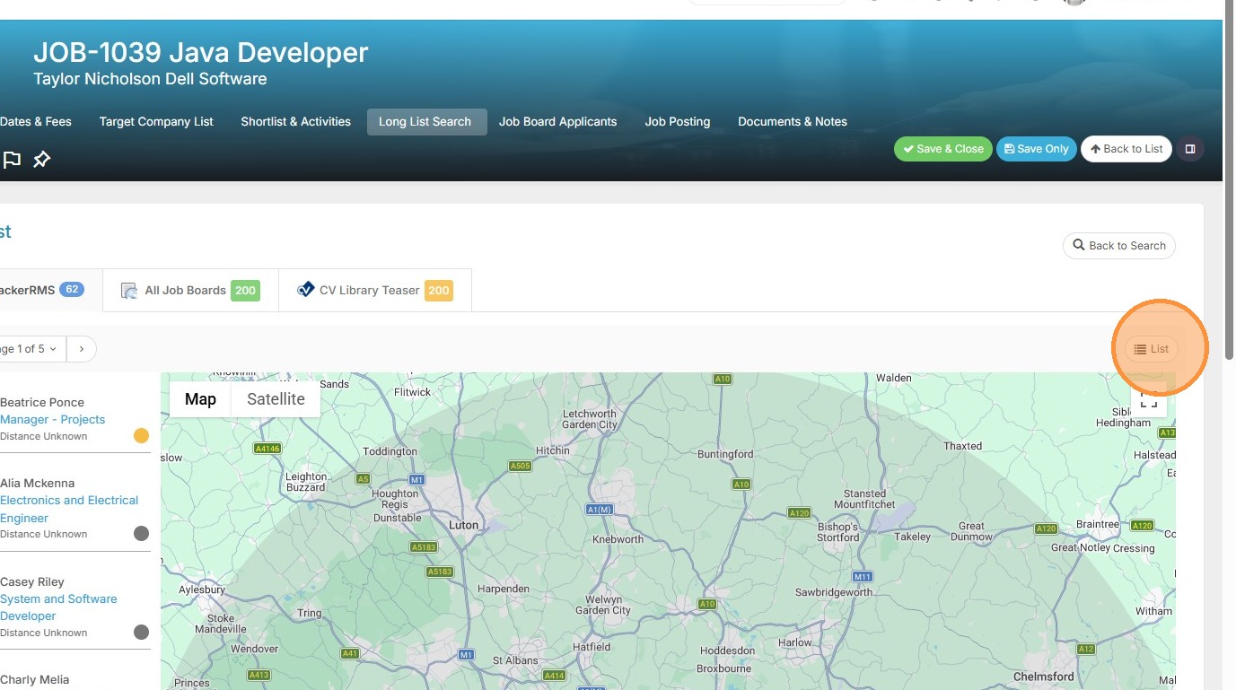
Task: Open the Target Company List tab
Action: click(x=156, y=122)
